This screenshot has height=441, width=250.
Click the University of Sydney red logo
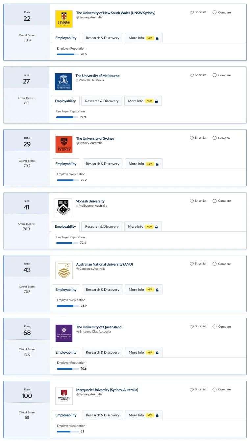(64, 145)
